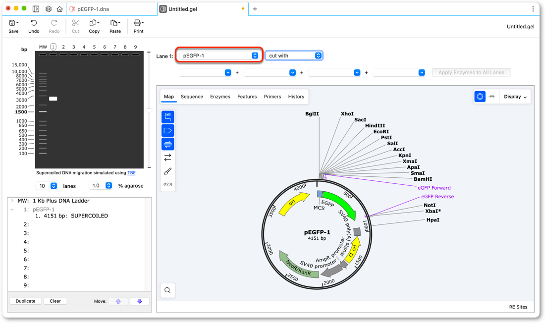Viewport: 545px width, 323px height.
Task: Click the BglII site label
Action: (x=312, y=113)
